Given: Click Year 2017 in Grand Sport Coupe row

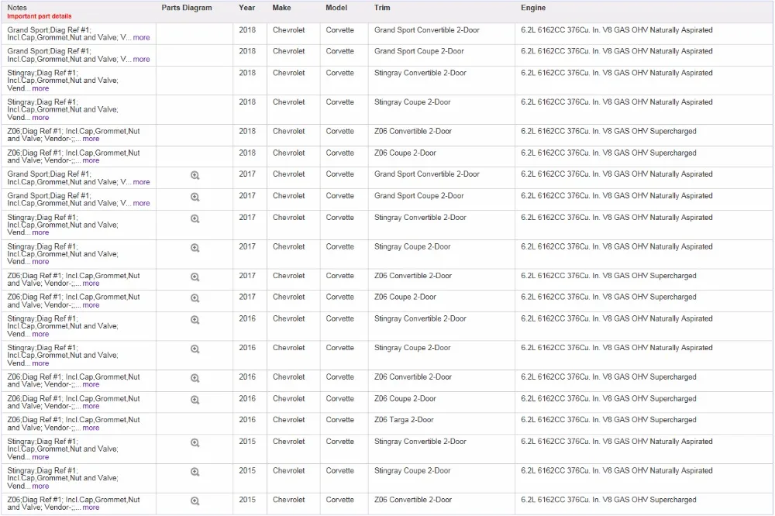Looking at the screenshot, I should (247, 196).
